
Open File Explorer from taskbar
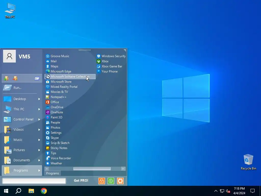31,191
